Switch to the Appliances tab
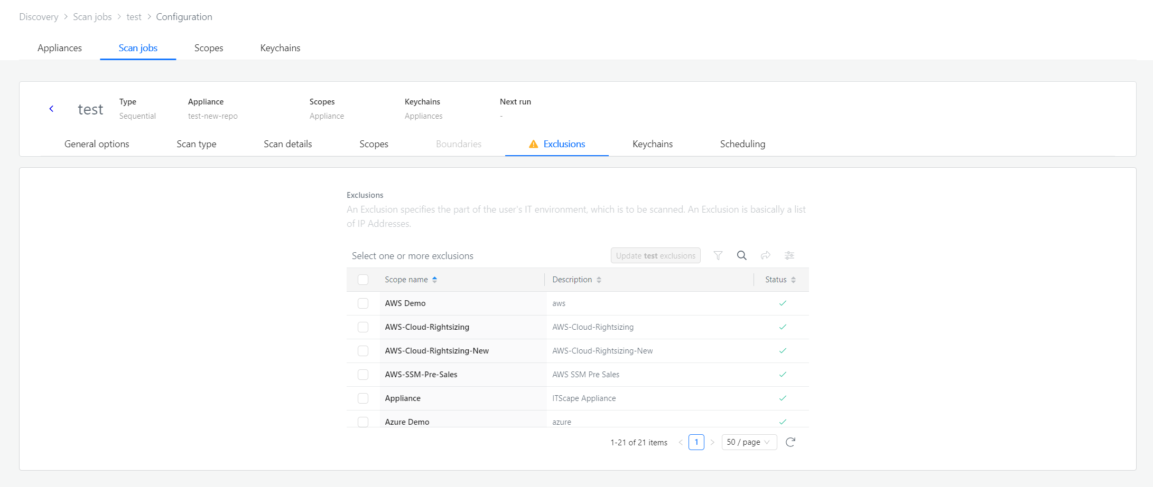The width and height of the screenshot is (1153, 487). 60,48
